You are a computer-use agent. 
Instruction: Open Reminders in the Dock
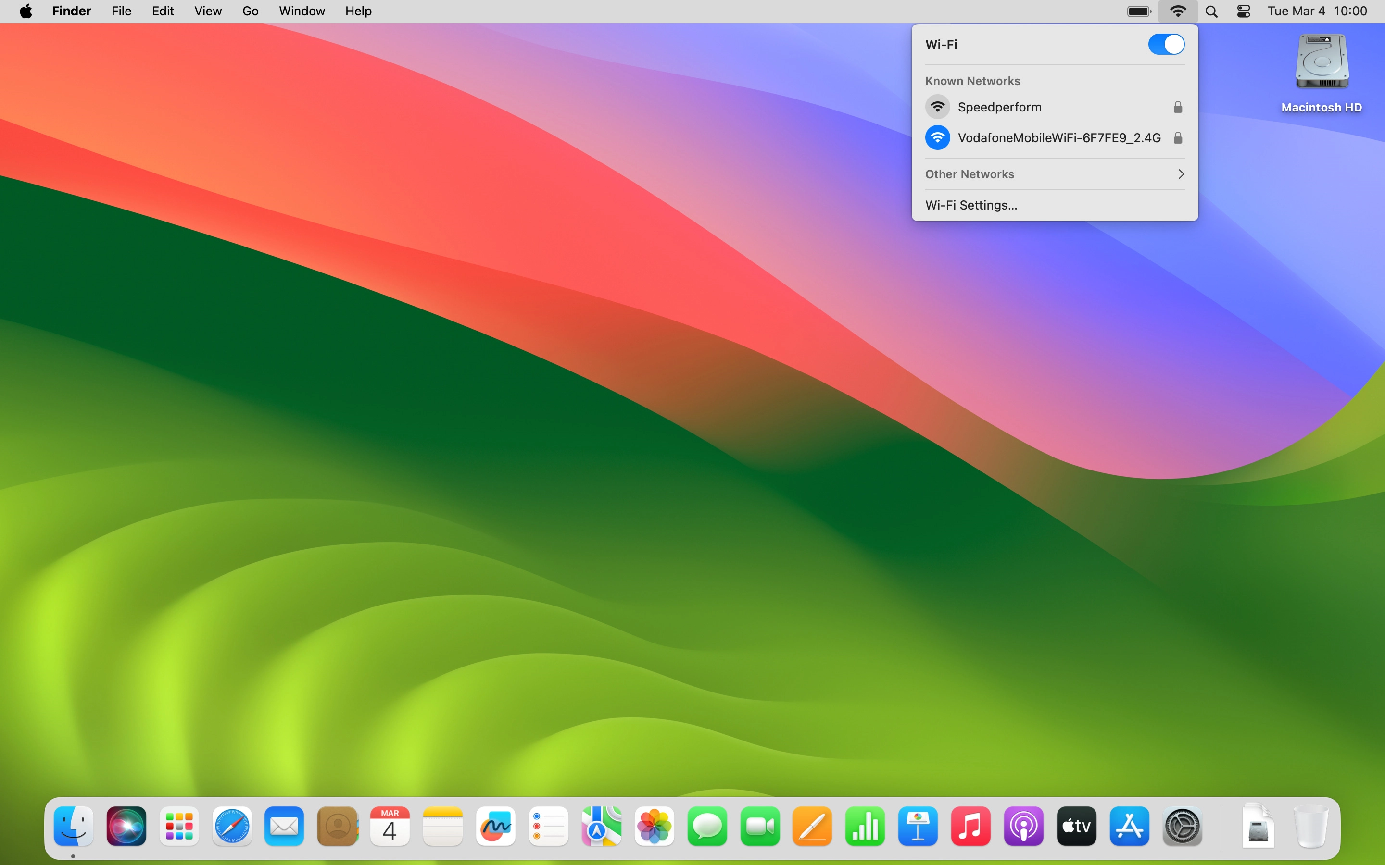coord(548,826)
